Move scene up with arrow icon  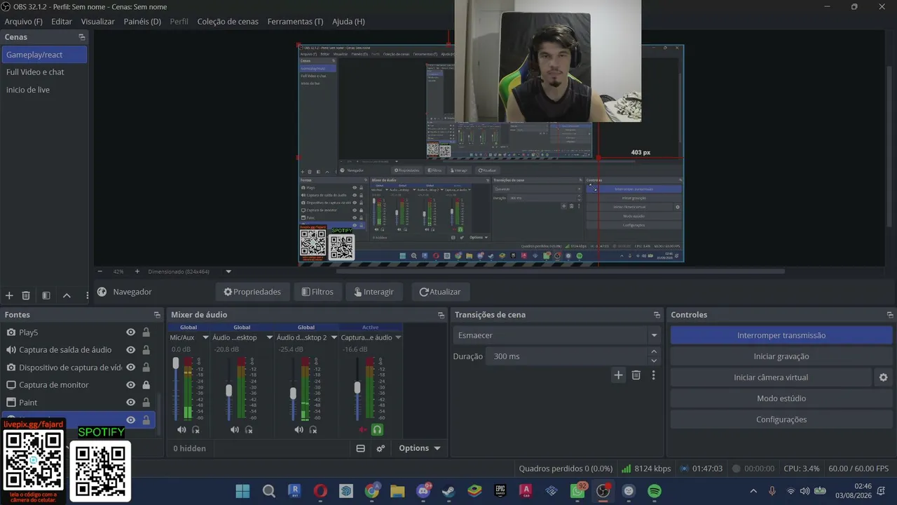[x=67, y=296]
